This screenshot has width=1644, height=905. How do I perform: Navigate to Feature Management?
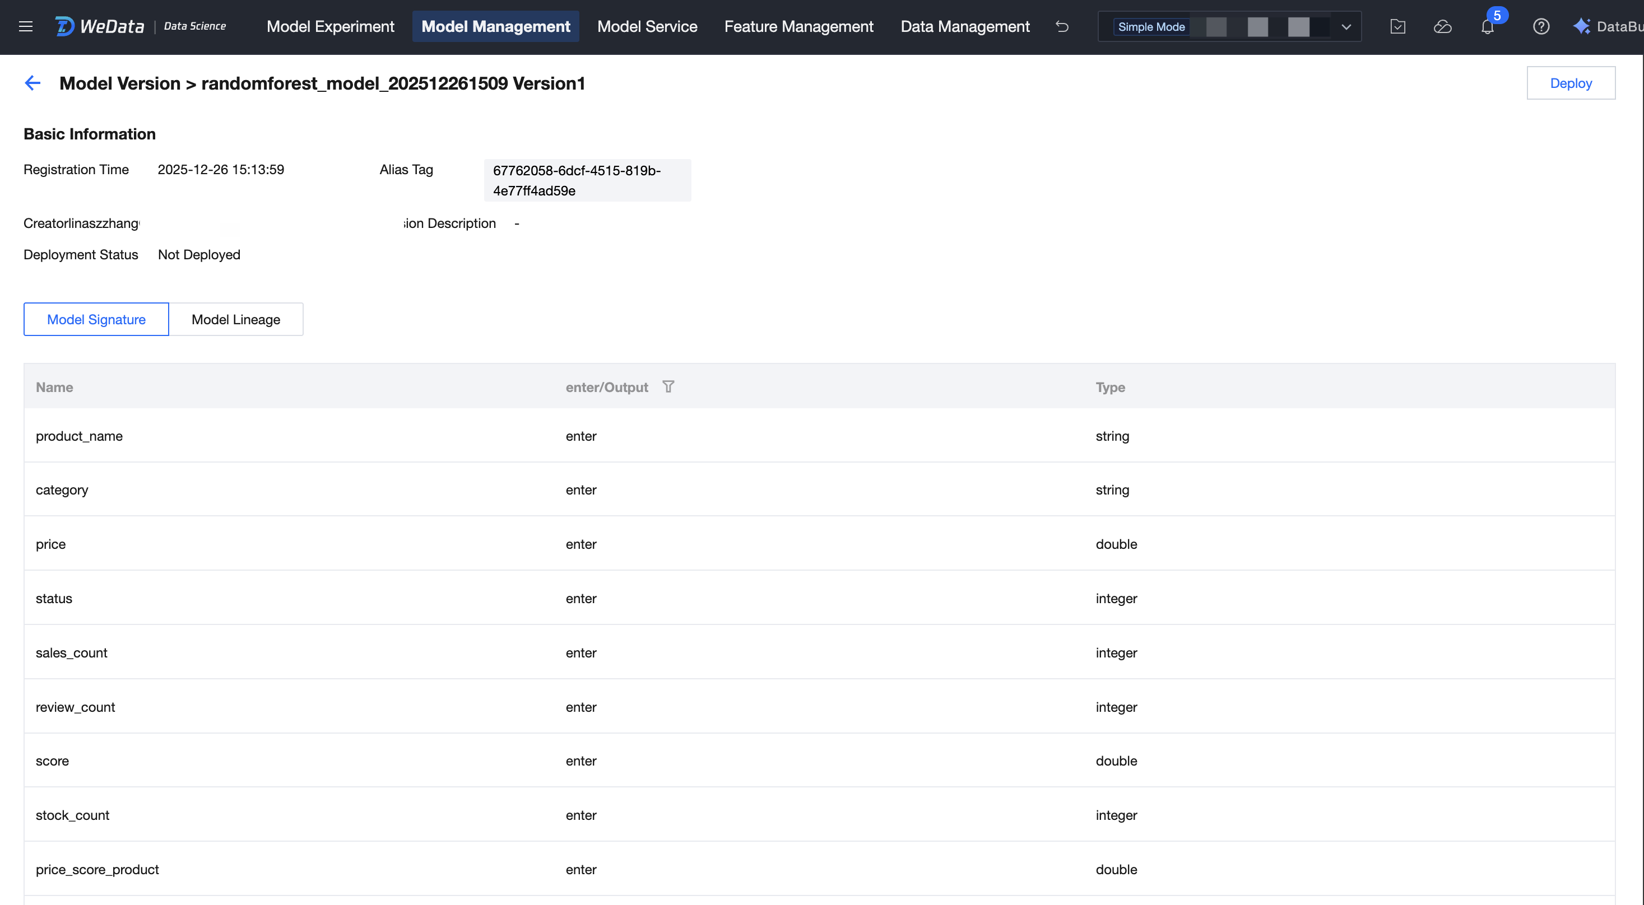tap(798, 26)
